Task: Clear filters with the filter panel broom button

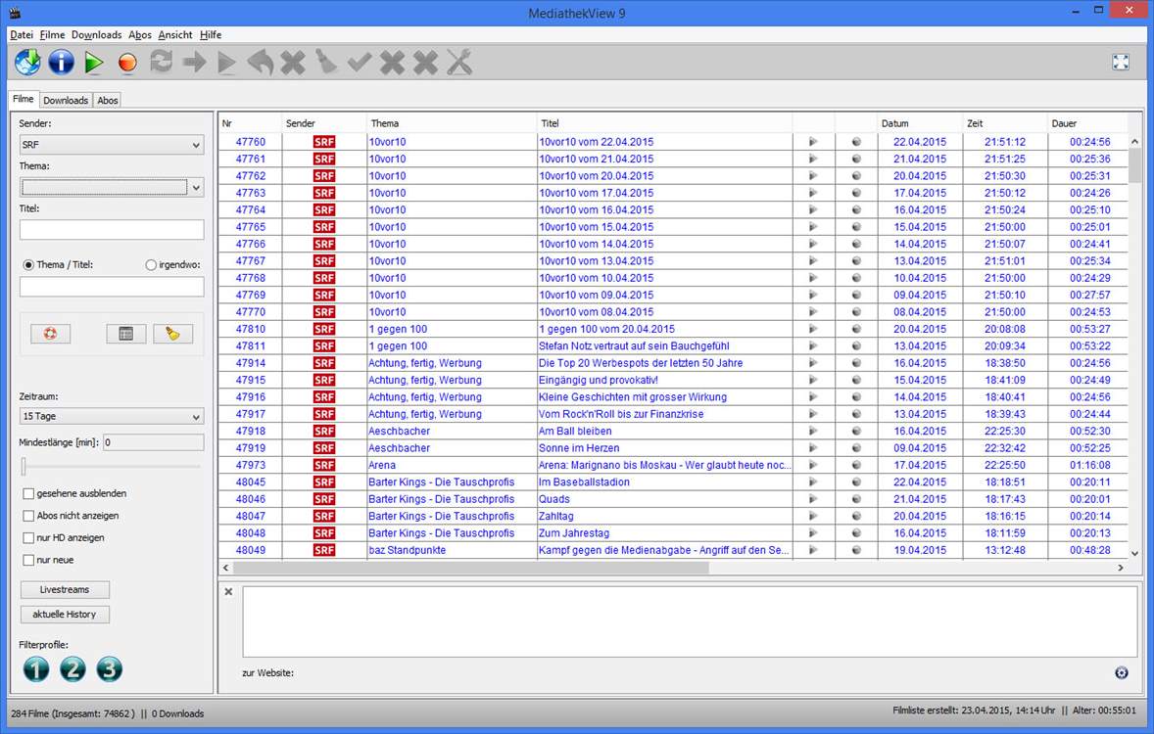Action: pos(173,334)
